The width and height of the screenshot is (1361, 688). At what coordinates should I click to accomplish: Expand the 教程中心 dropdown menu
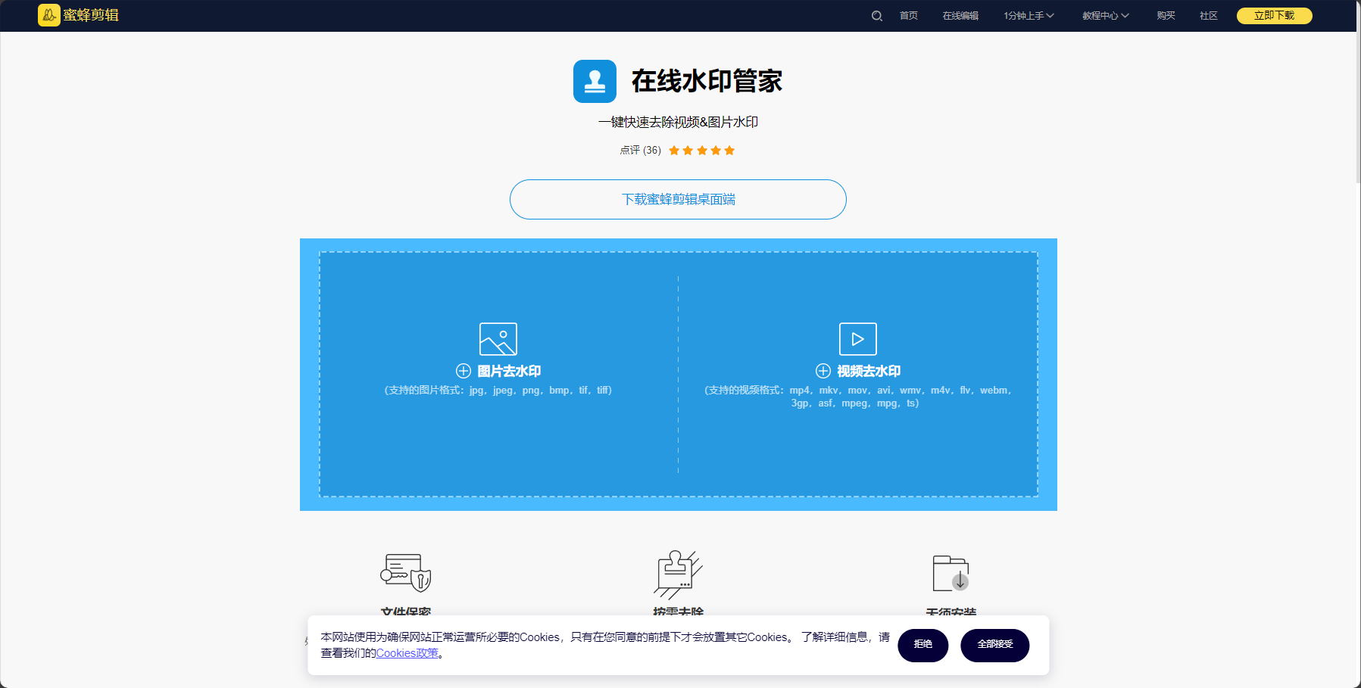coord(1106,16)
